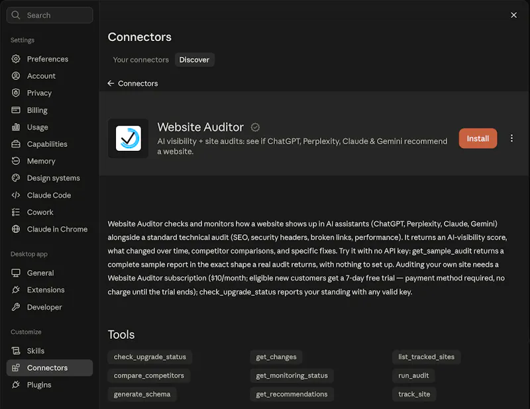This screenshot has height=409, width=530.
Task: Click the back arrow beside Connectors
Action: point(111,83)
